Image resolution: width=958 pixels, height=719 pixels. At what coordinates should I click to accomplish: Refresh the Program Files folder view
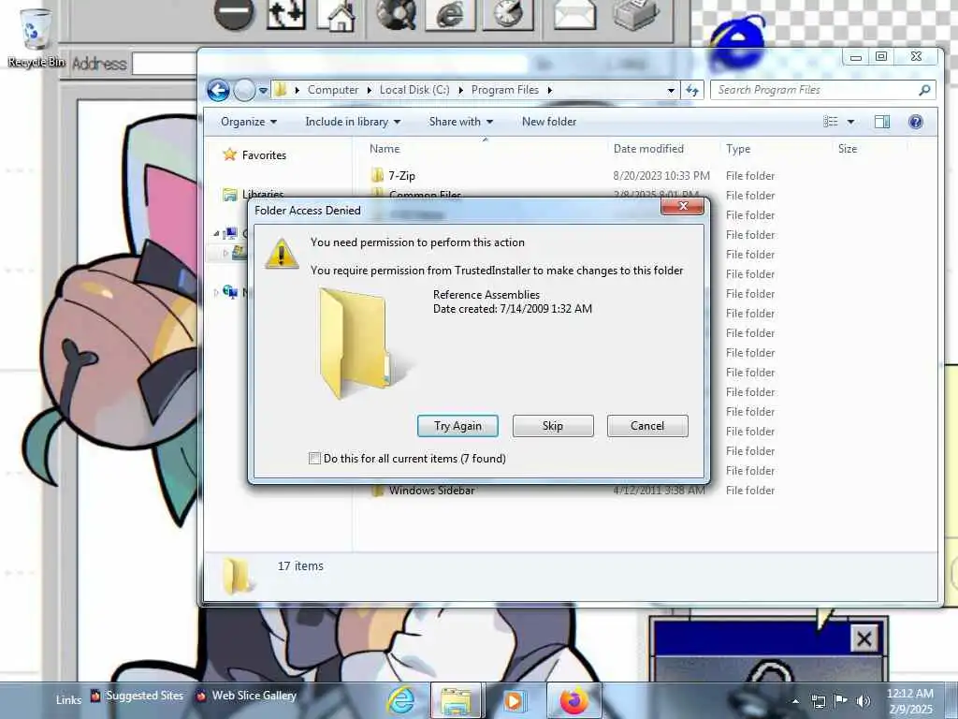point(691,91)
